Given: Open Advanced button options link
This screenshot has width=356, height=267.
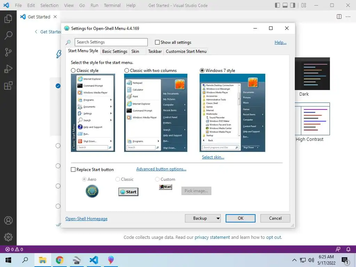Looking at the screenshot, I should [x=161, y=169].
